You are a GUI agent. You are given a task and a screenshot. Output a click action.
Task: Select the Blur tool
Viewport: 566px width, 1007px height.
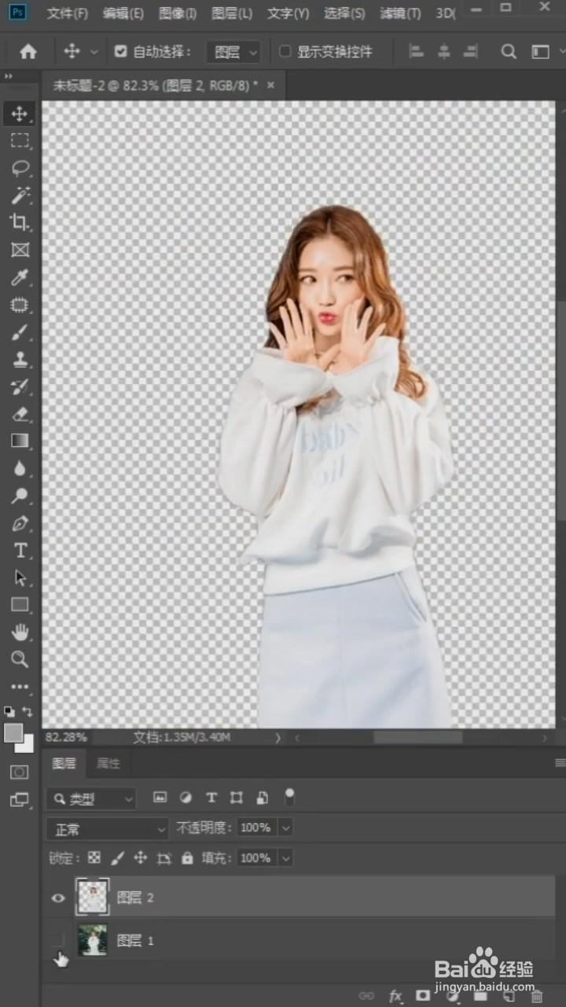point(20,468)
